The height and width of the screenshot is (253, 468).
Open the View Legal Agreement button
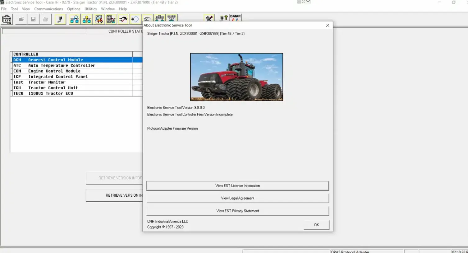[237, 198]
